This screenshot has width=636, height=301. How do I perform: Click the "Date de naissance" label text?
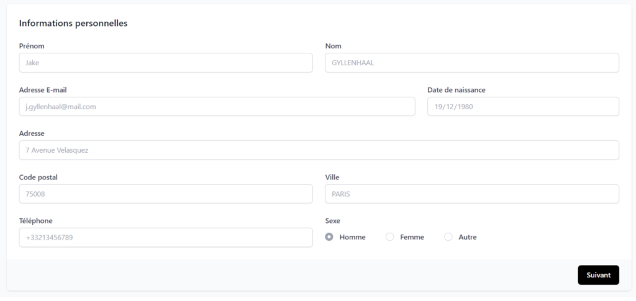(x=456, y=90)
